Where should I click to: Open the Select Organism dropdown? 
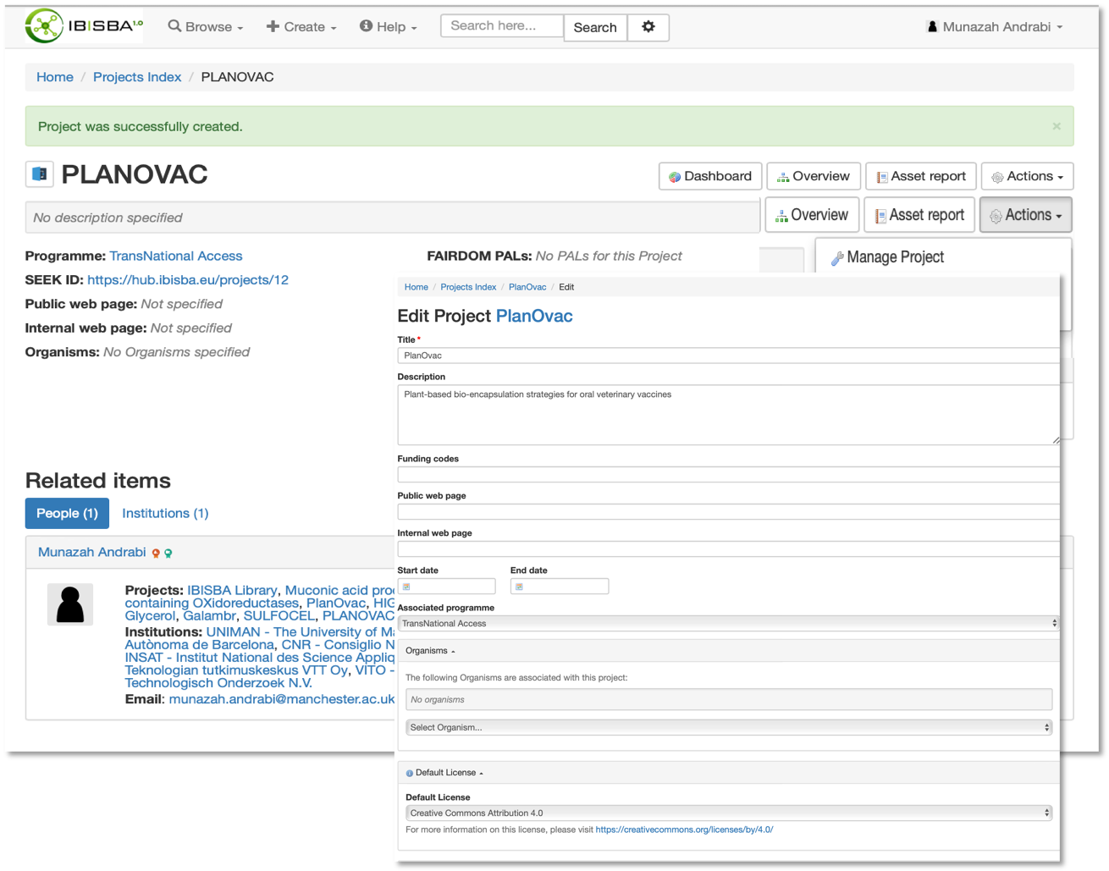[729, 727]
